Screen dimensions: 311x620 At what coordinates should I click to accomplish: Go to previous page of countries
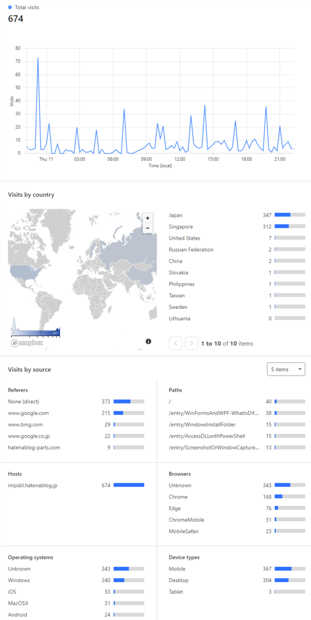pyautogui.click(x=176, y=343)
